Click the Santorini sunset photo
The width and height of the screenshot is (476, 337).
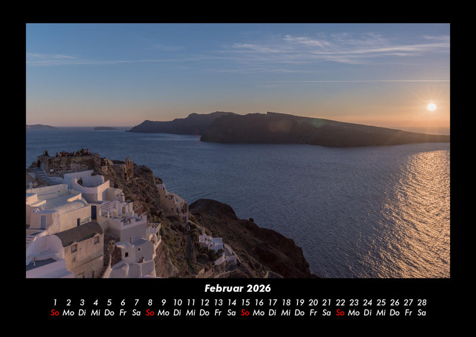tap(238, 150)
